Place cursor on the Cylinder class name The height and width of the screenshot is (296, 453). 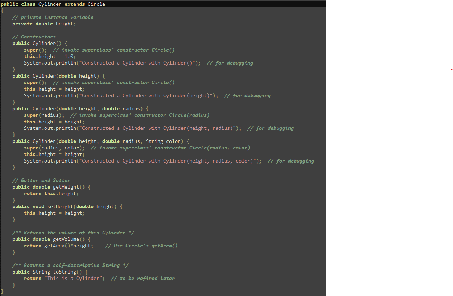(x=50, y=4)
